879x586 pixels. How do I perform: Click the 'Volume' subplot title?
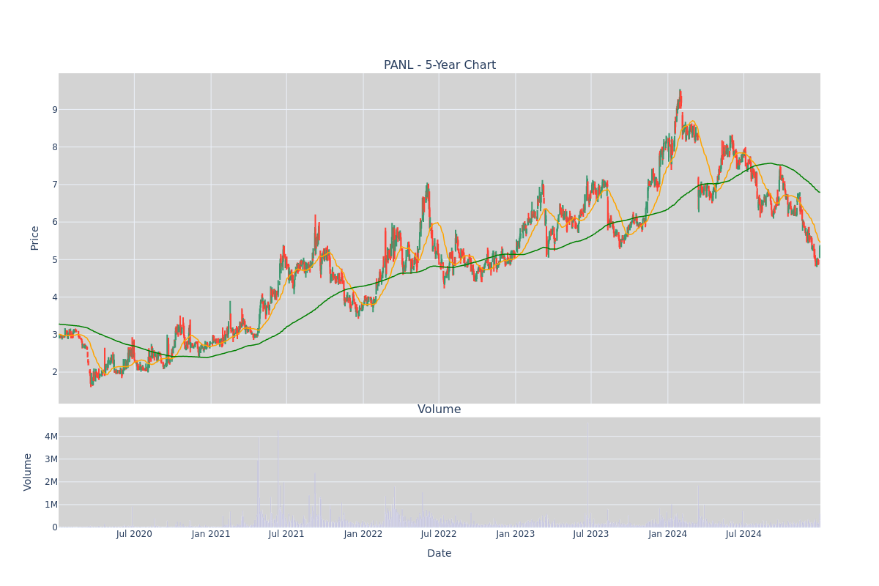point(439,409)
